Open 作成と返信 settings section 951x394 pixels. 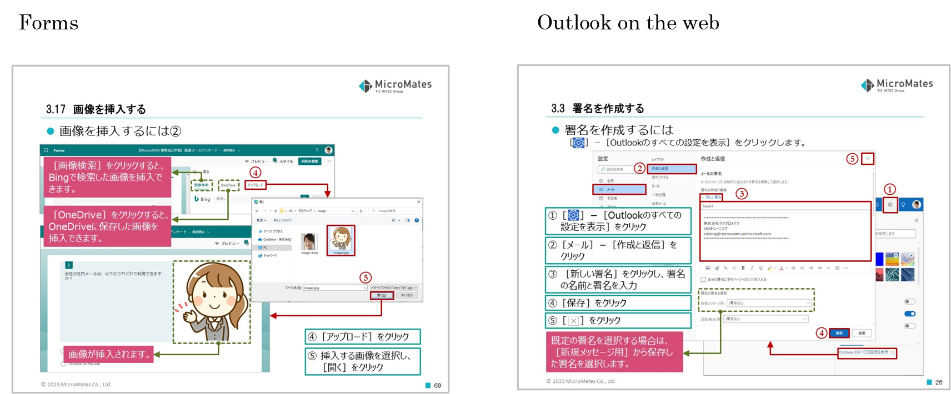coord(672,168)
